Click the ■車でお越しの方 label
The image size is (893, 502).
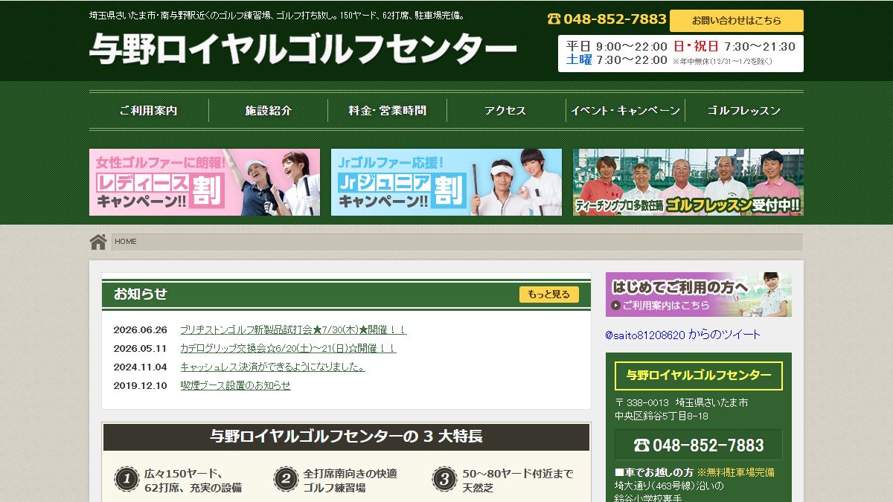tap(654, 472)
